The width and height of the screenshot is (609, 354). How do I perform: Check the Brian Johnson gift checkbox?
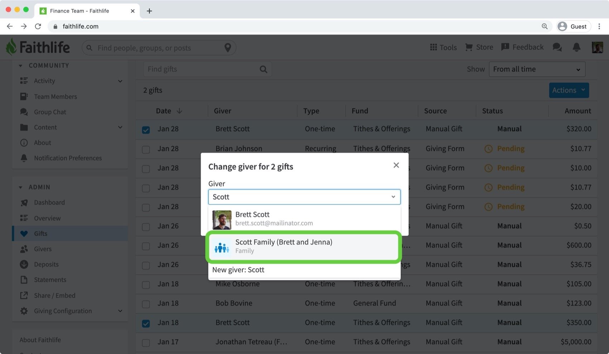[x=146, y=149]
